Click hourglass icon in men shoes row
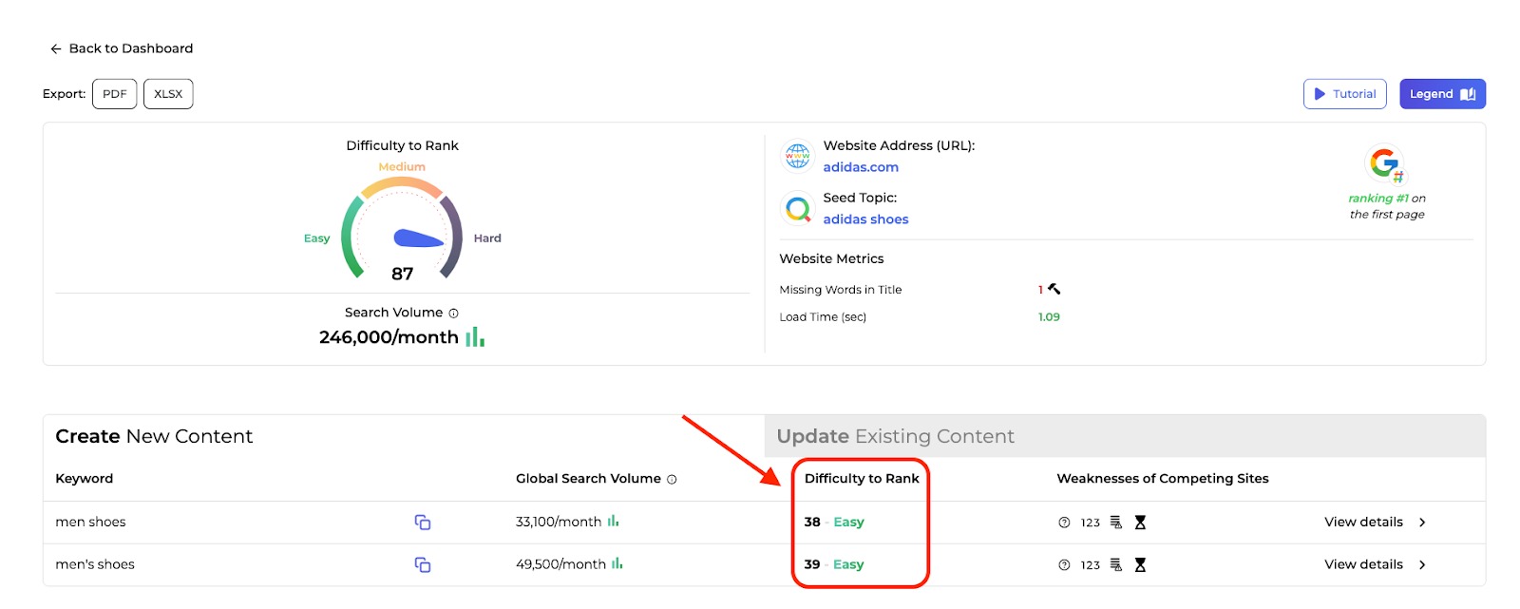 click(x=1140, y=523)
